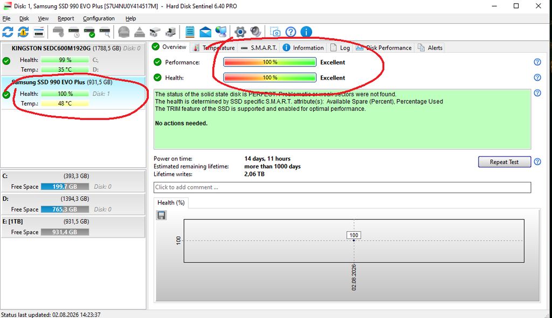Switch to the Temperature tab
This screenshot has height=318, width=552.
[215, 48]
